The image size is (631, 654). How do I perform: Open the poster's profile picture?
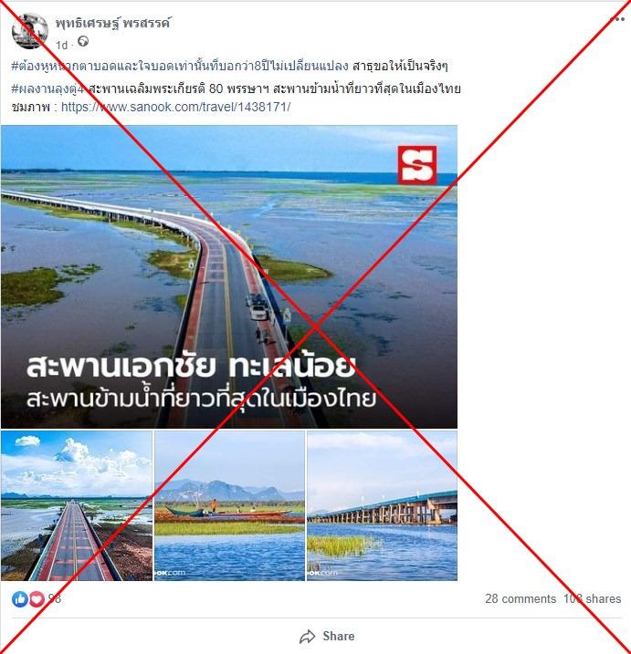(29, 31)
